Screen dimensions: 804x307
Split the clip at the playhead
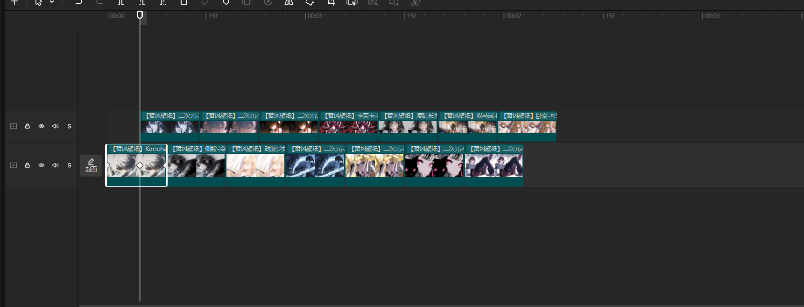pyautogui.click(x=121, y=2)
